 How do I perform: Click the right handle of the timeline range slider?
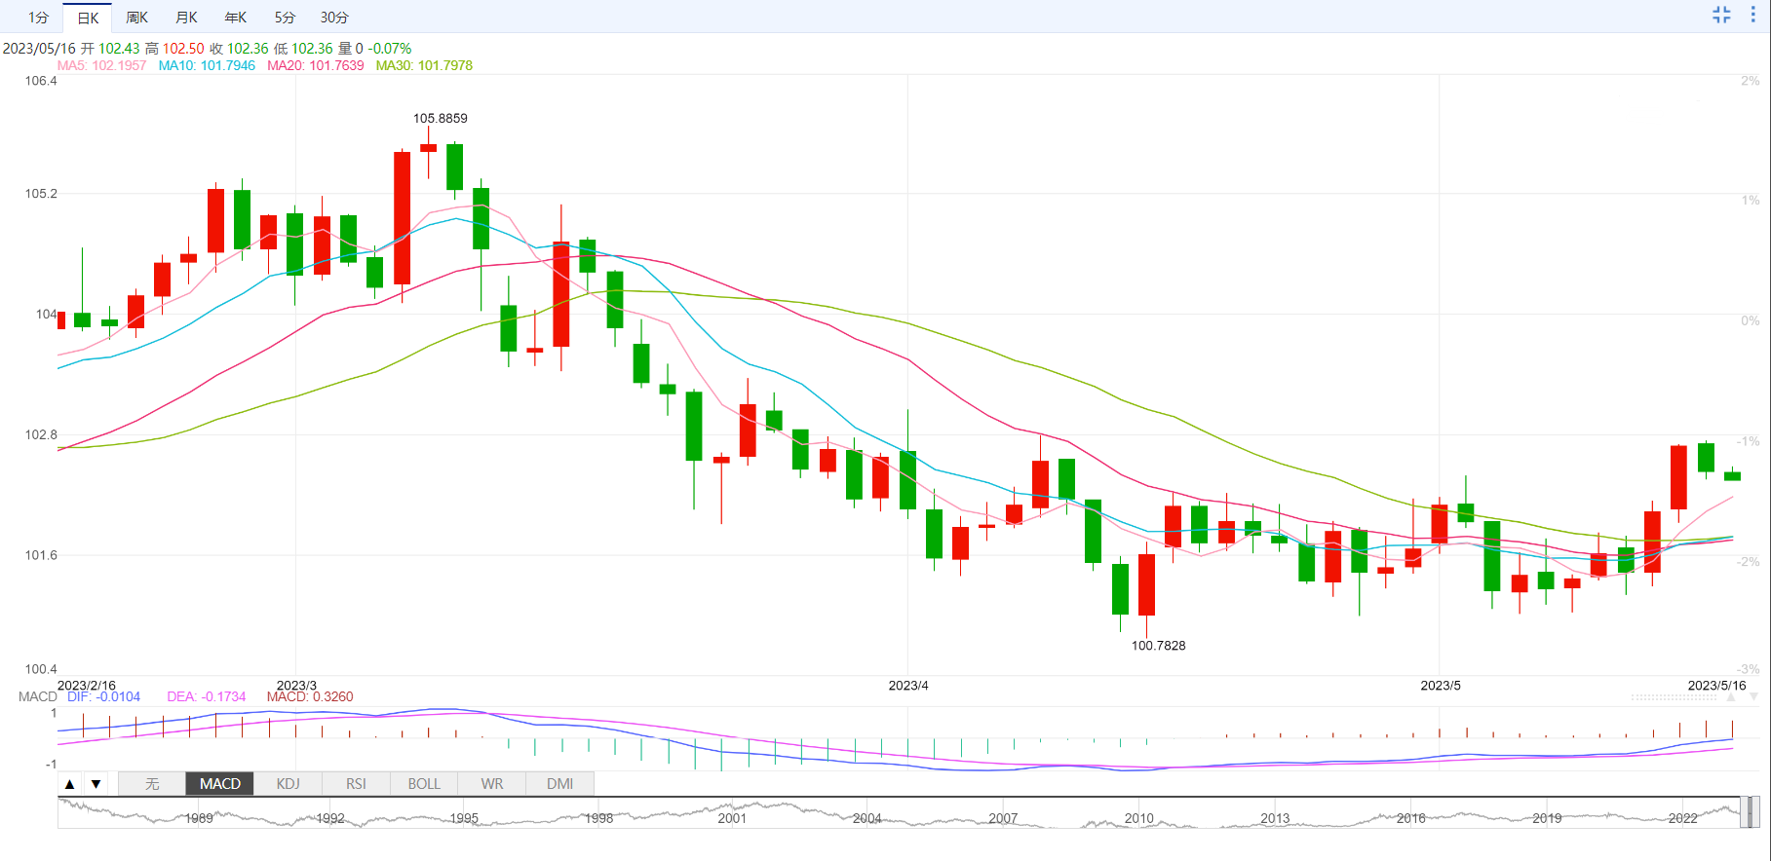tap(1755, 811)
